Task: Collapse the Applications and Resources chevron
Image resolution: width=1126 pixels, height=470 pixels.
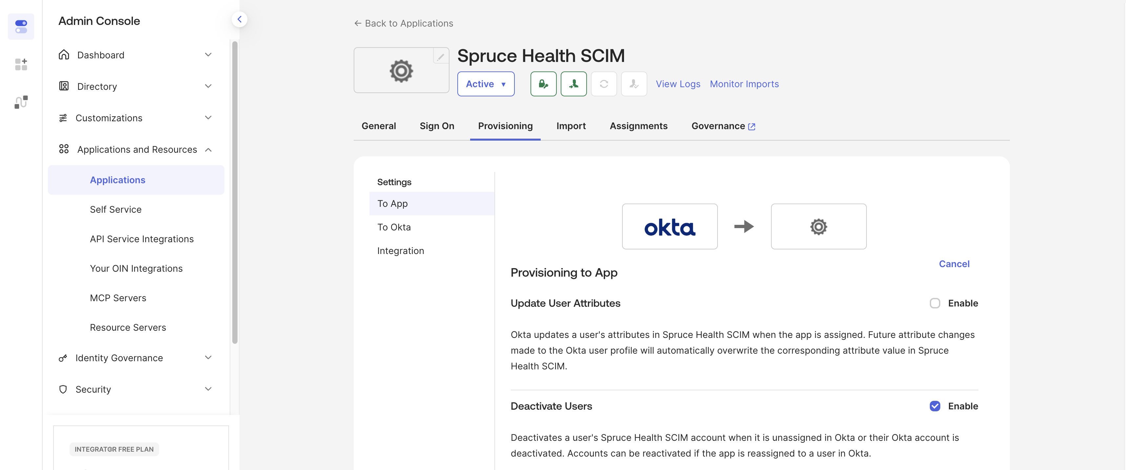Action: (x=208, y=149)
